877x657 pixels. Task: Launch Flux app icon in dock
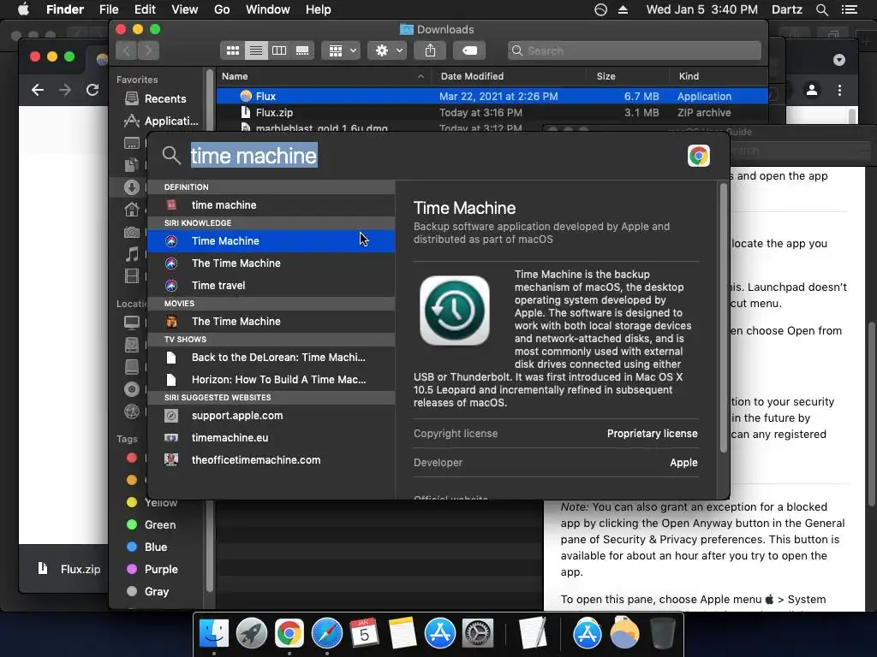coord(624,634)
